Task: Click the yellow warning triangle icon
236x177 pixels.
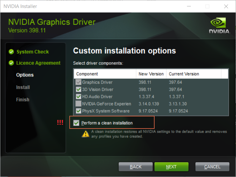Action: (85, 134)
